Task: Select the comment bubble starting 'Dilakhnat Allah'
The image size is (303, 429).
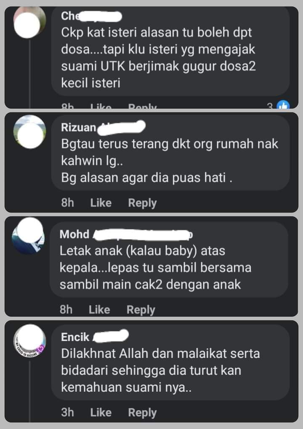Action: click(170, 363)
